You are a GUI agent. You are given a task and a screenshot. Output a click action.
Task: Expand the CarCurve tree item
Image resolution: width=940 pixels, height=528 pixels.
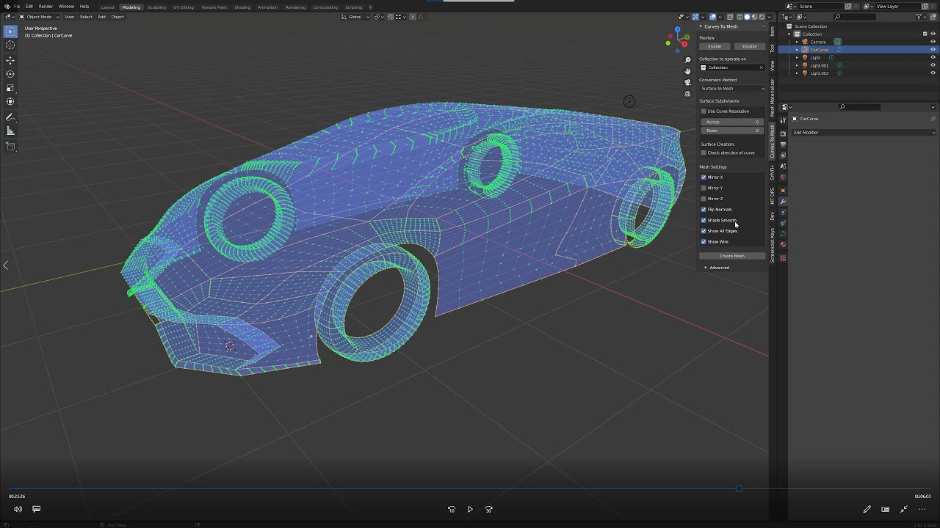point(797,50)
